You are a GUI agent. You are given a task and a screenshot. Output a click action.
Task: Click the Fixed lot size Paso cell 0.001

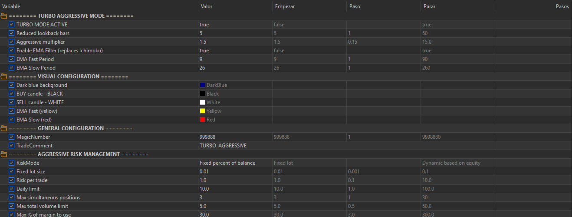(383, 172)
